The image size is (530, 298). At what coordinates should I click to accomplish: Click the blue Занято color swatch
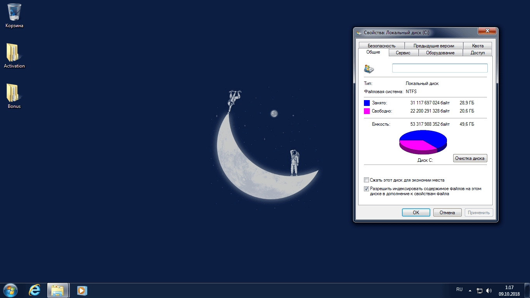click(x=367, y=103)
